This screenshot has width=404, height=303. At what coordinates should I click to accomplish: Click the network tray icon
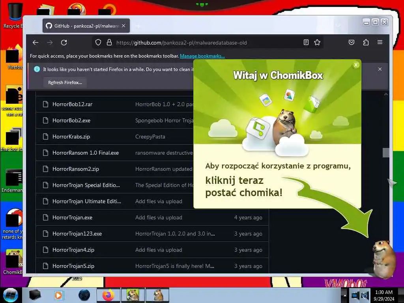[x=355, y=296]
